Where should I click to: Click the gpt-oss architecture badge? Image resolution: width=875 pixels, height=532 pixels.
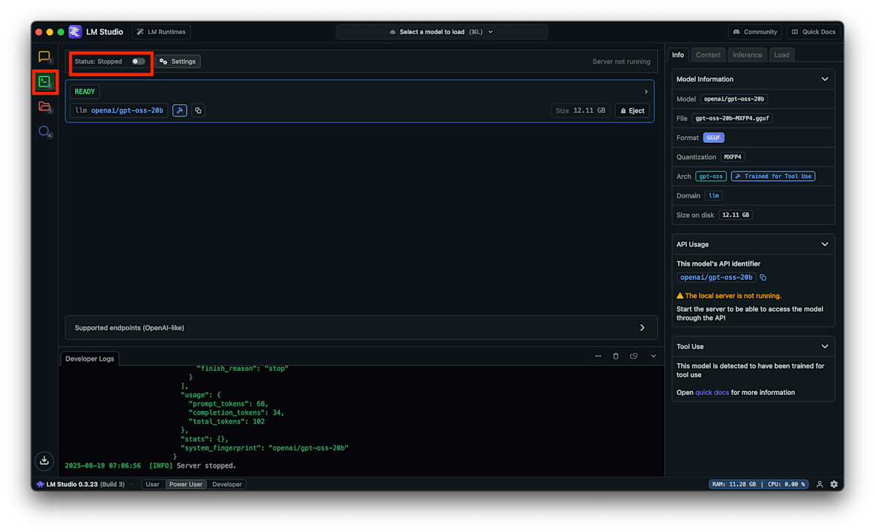pyautogui.click(x=711, y=176)
